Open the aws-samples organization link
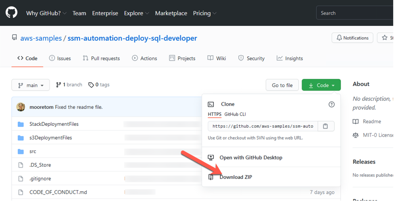This screenshot has width=394, height=201. coord(41,38)
